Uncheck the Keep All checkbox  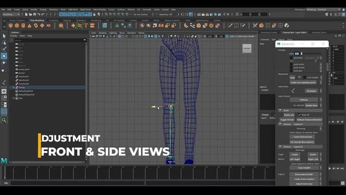pyautogui.click(x=300, y=115)
